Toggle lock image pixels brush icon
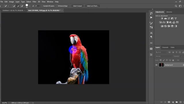 pos(164,60)
